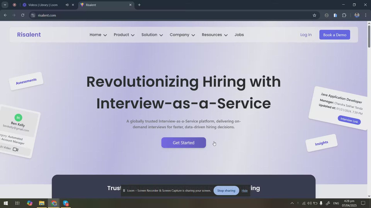Screen dimensions: 371x208
Task: Click the Chrome taskbar icon
Action: (54, 203)
